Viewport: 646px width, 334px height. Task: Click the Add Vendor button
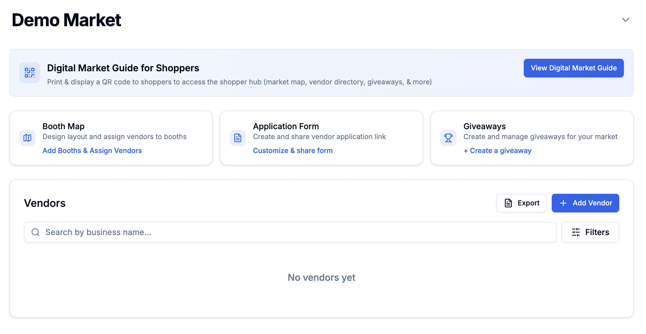[585, 203]
